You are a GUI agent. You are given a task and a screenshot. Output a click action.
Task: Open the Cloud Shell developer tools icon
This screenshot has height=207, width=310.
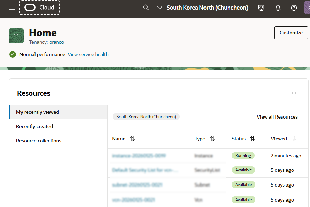[x=261, y=8]
